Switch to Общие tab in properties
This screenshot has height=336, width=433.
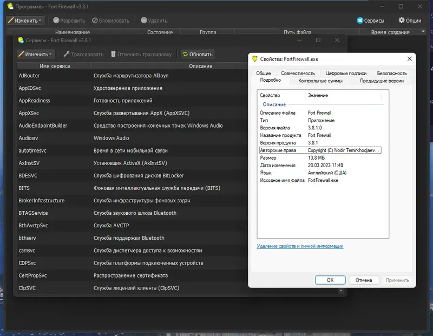263,73
